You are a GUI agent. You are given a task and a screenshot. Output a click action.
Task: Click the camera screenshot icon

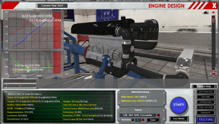(x=205, y=12)
